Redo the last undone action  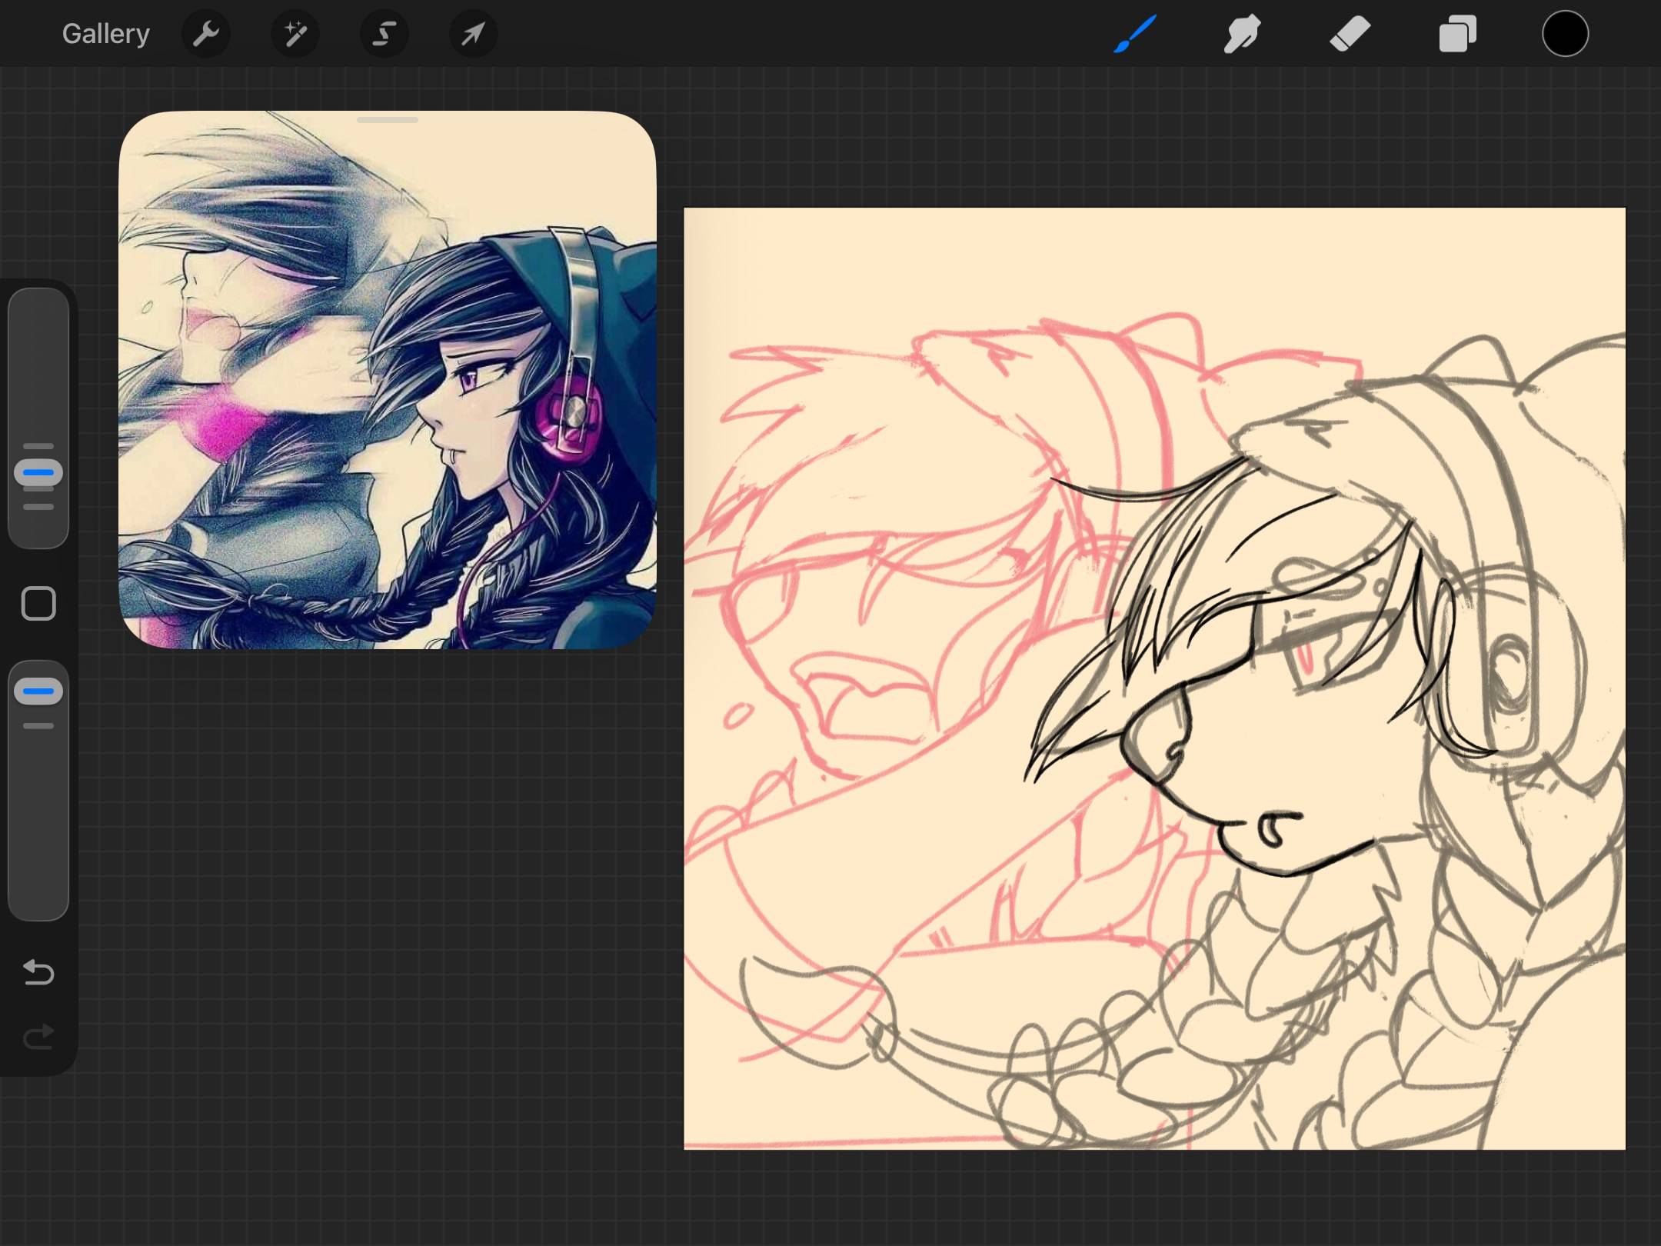tap(38, 1037)
